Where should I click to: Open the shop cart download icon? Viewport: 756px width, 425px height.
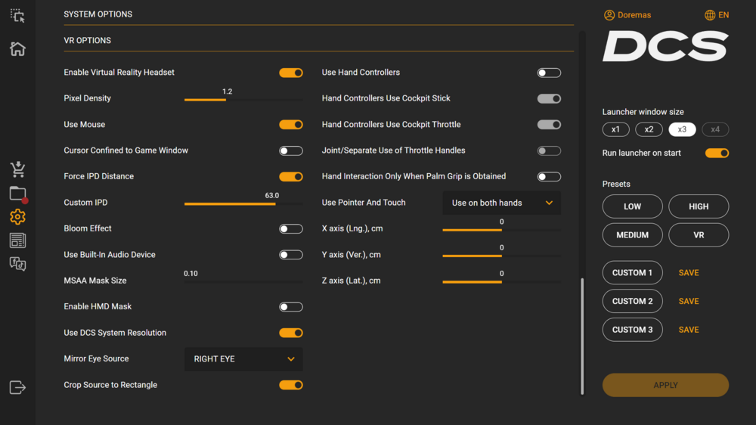(x=17, y=169)
